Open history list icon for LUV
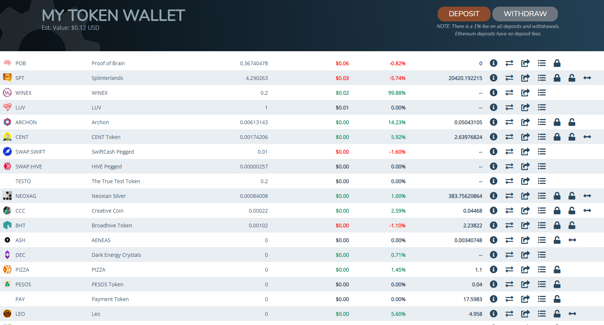 tap(541, 107)
